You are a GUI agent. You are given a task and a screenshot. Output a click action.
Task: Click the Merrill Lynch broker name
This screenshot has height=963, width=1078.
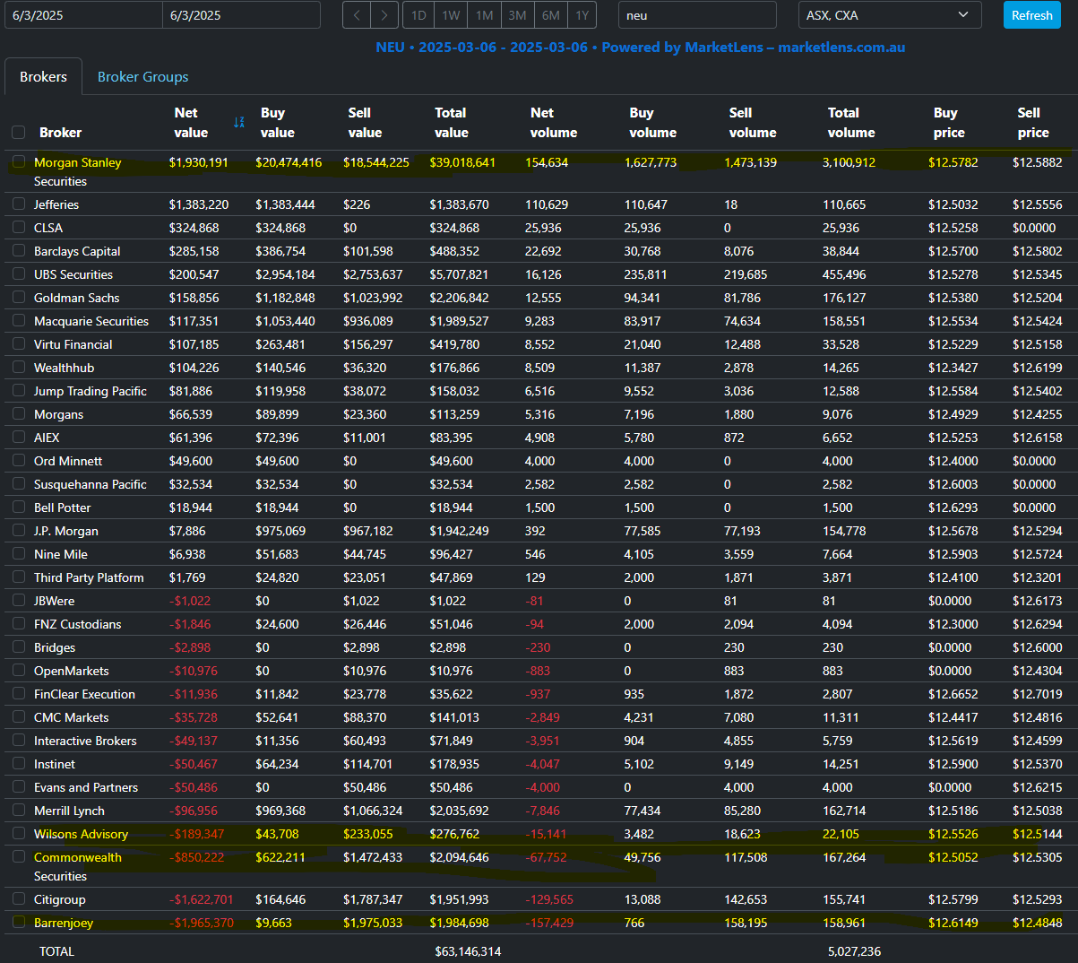pyautogui.click(x=69, y=811)
